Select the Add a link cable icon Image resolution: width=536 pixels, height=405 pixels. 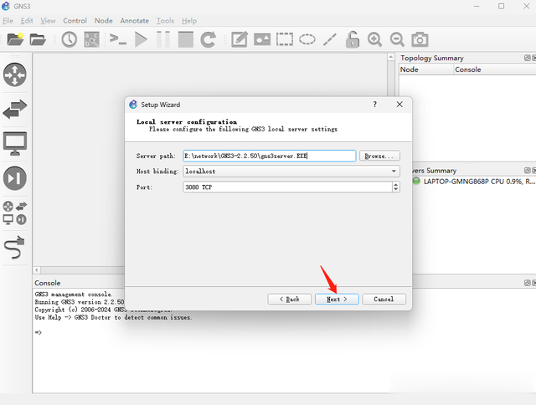click(x=15, y=247)
